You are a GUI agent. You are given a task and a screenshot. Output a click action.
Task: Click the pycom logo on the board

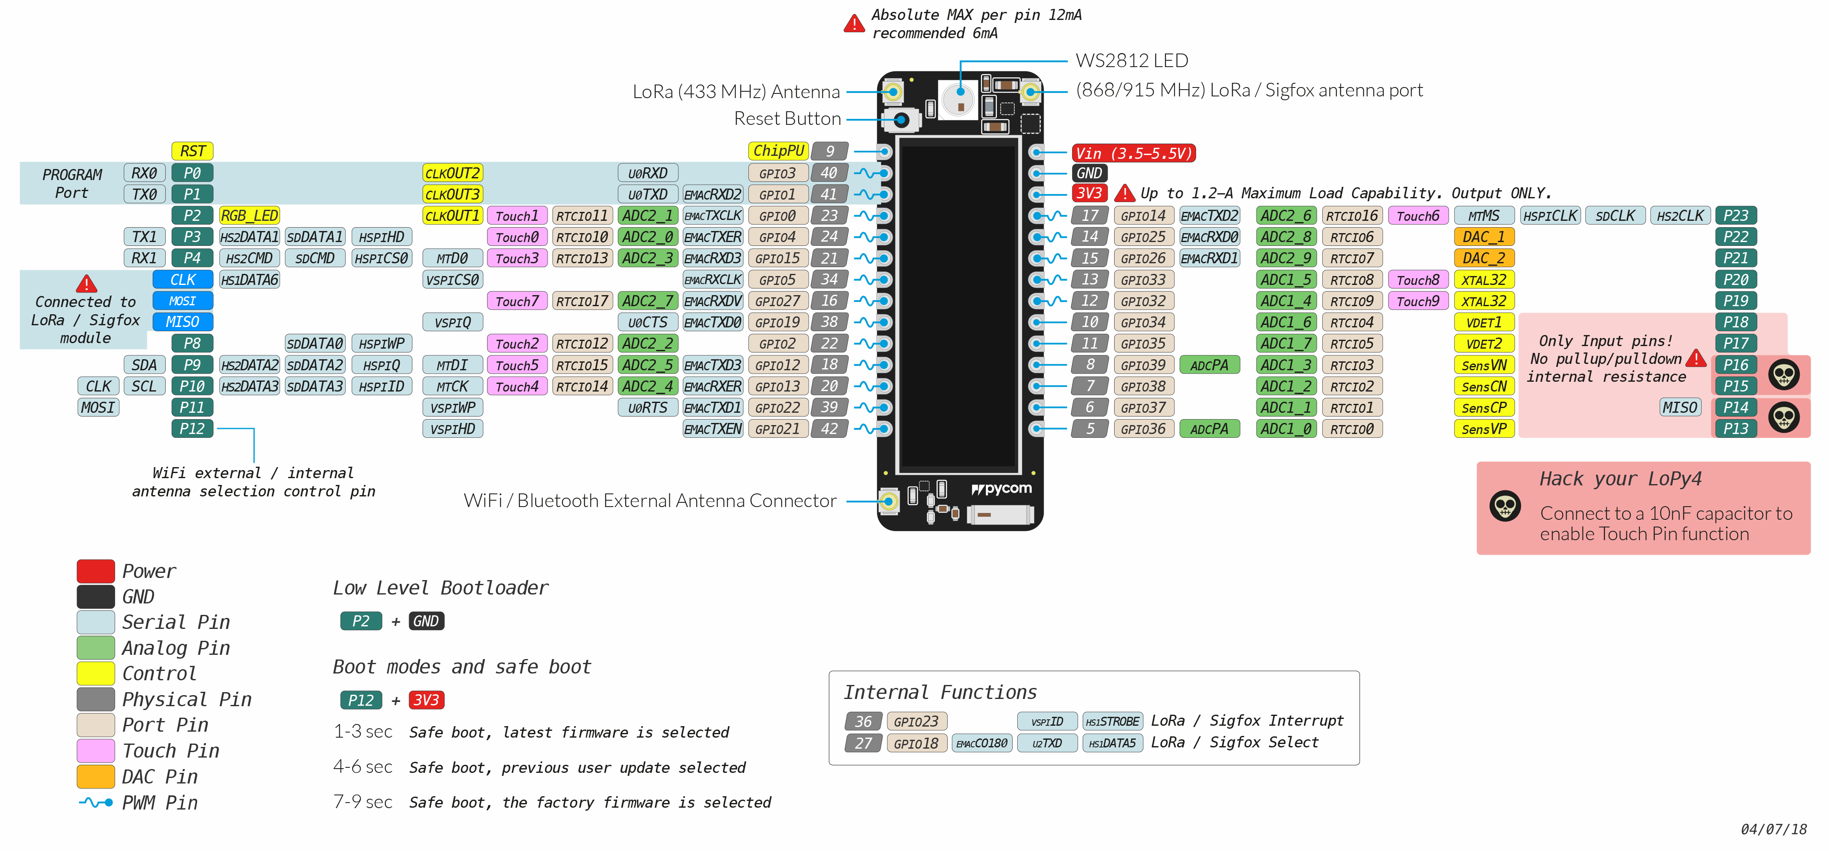click(x=1001, y=489)
